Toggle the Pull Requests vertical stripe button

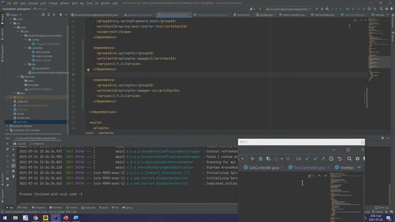coord(2,54)
